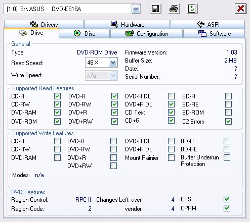Viewport: 250px width, 222px height.
Task: Switch to the Hardware tab
Action: [x=127, y=25]
